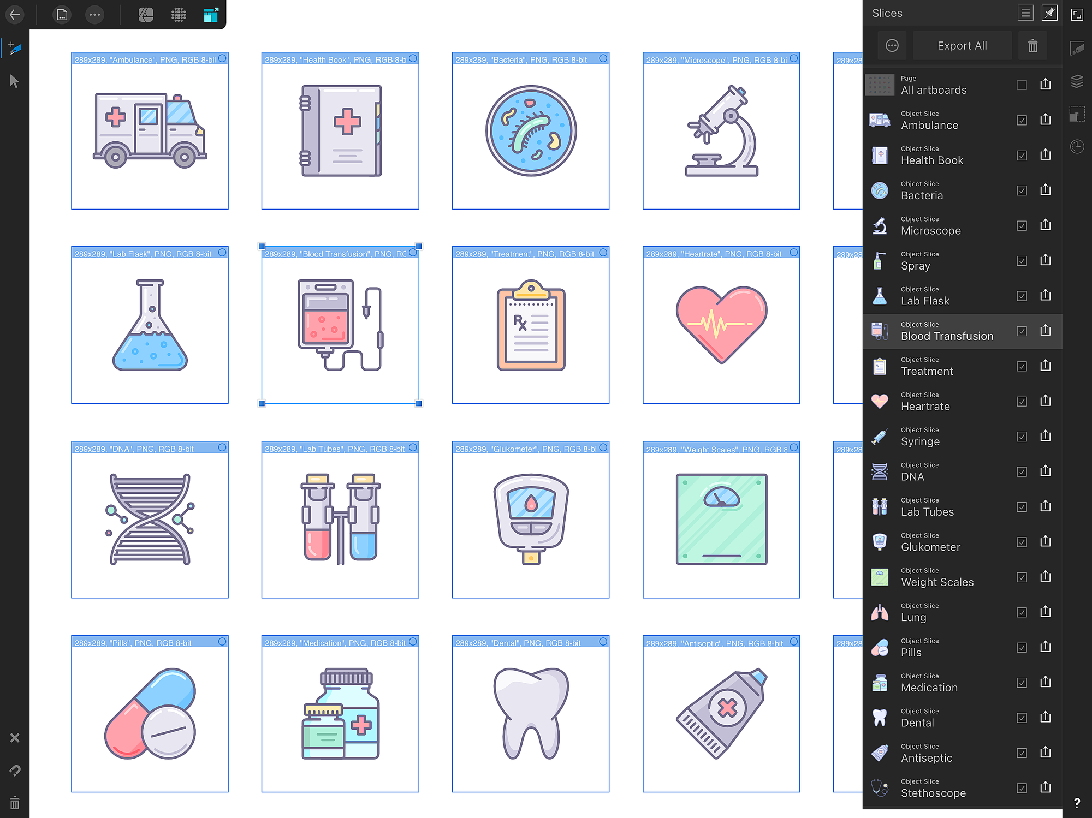1092x818 pixels.
Task: Select the Slice tool
Action: pos(15,49)
